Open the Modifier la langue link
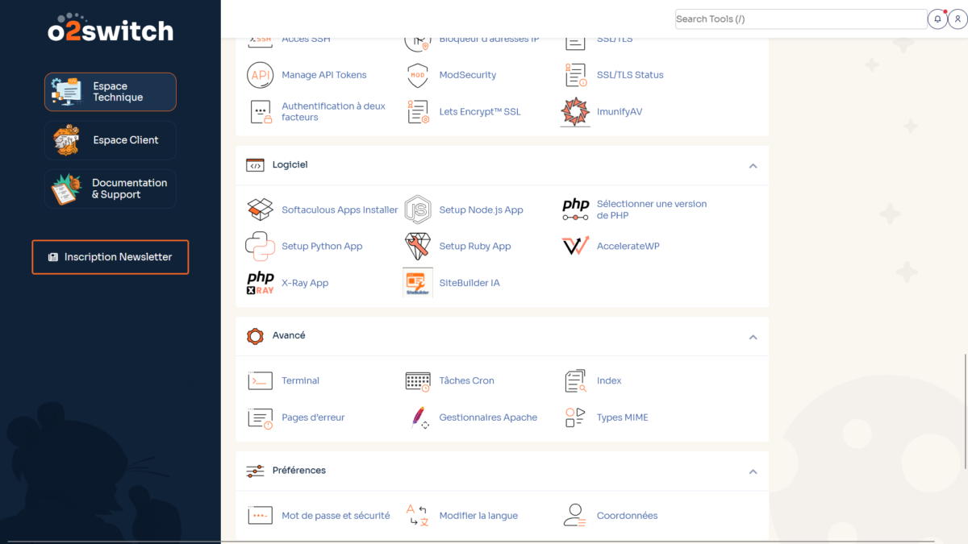Image resolution: width=968 pixels, height=544 pixels. coord(478,516)
